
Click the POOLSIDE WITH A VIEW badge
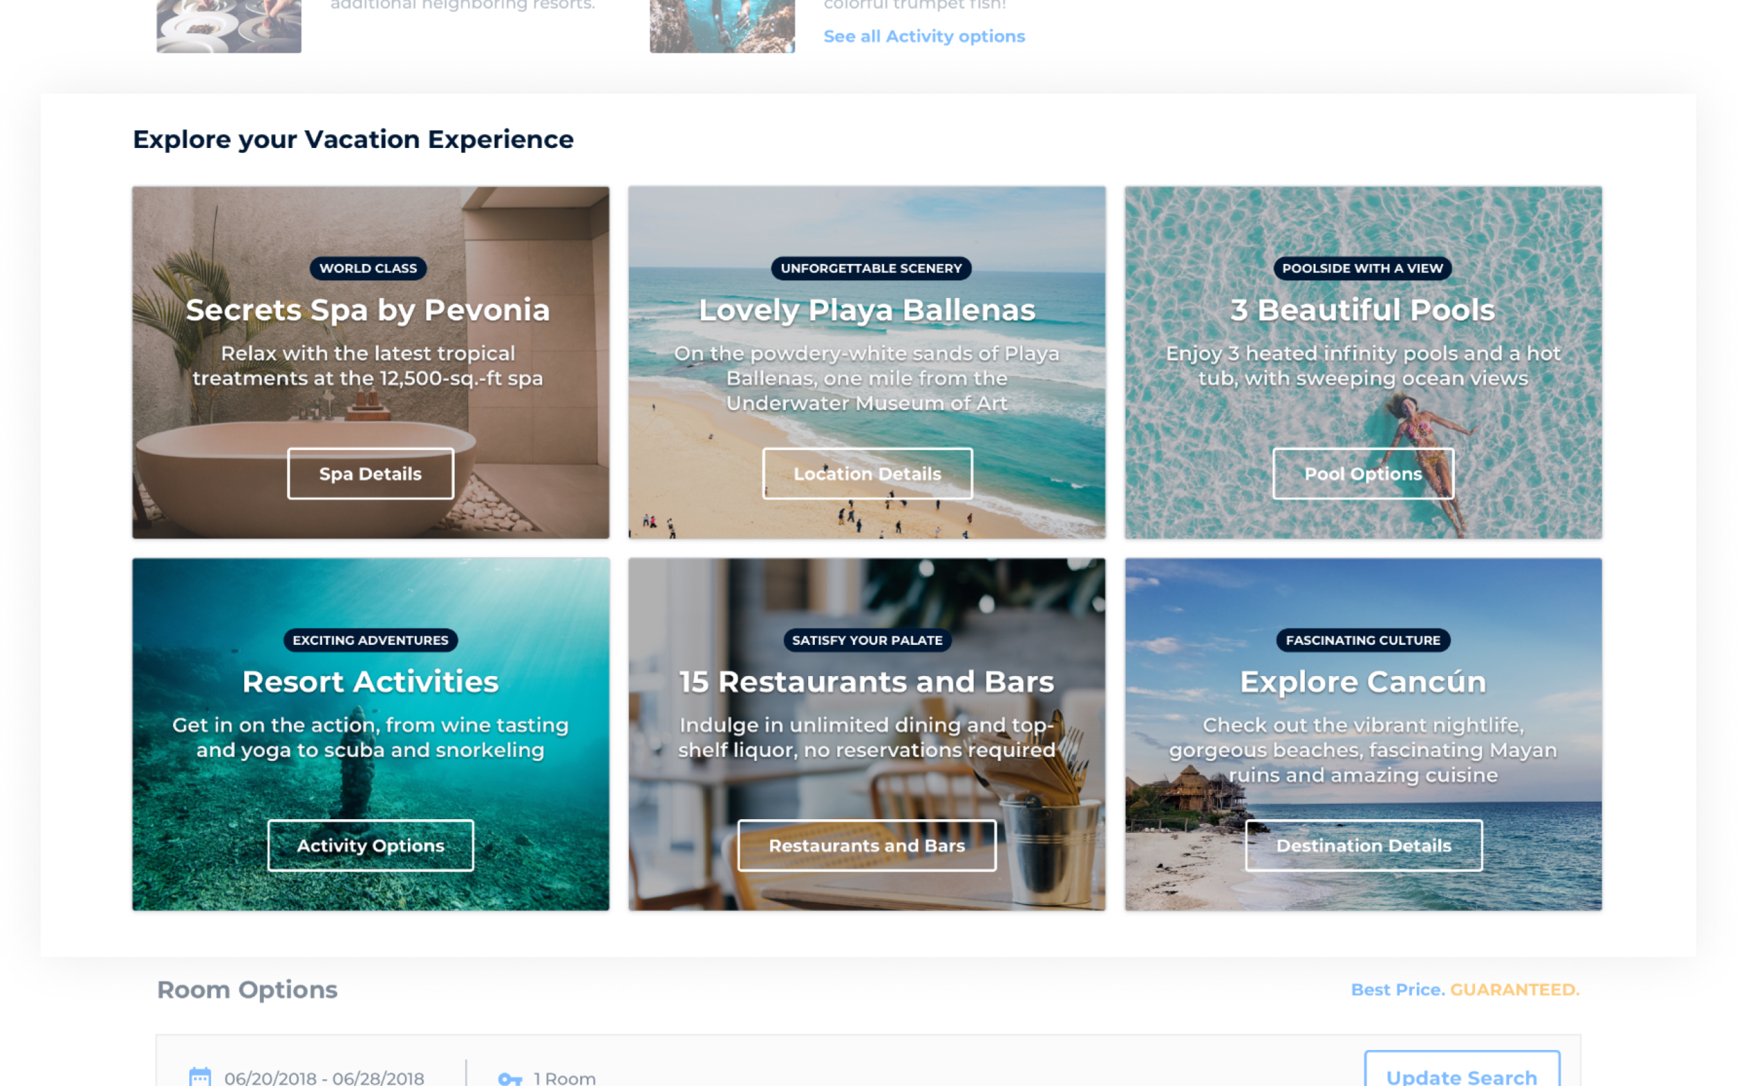click(1363, 268)
